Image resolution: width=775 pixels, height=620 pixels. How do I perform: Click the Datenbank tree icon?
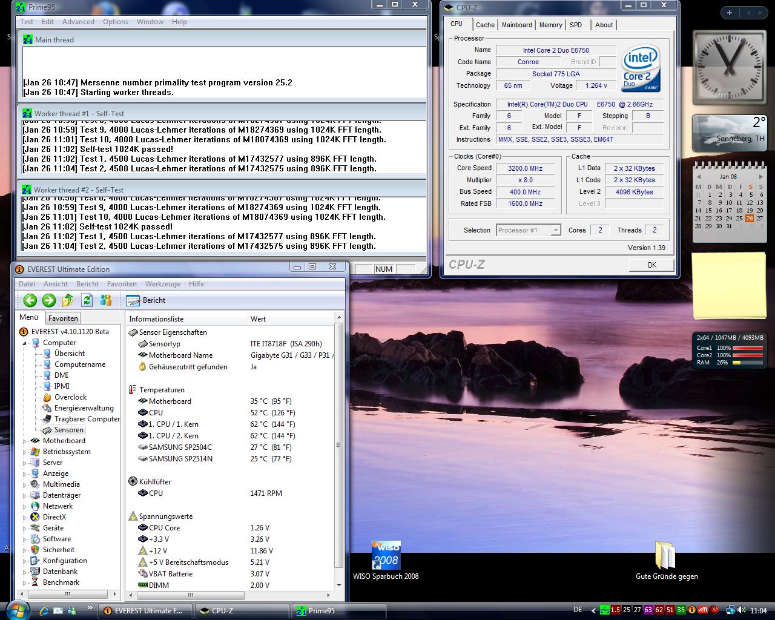click(35, 572)
